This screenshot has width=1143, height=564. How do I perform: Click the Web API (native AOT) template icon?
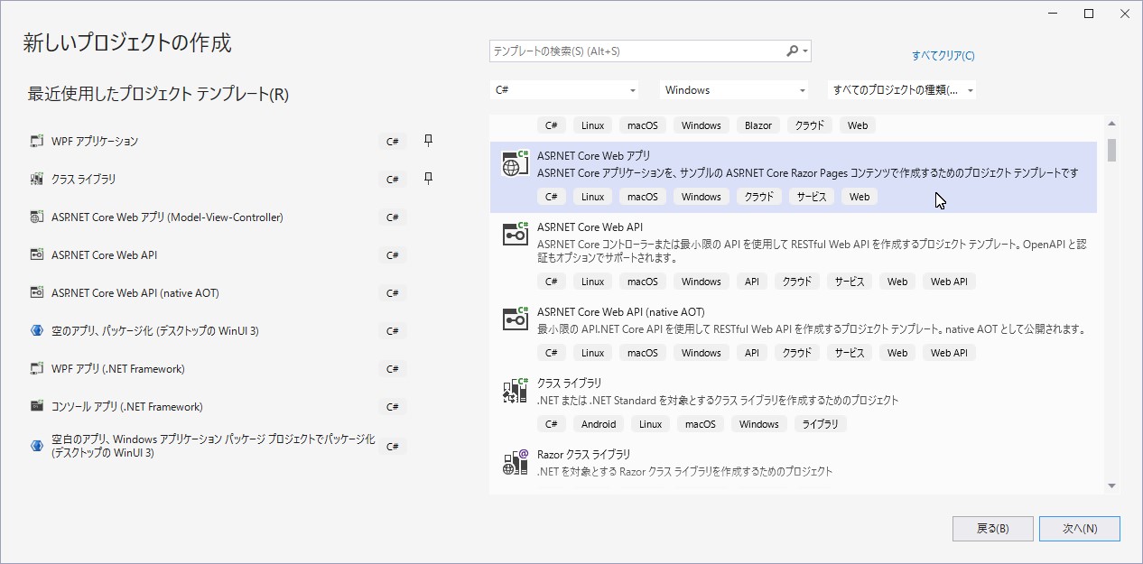[x=515, y=319]
